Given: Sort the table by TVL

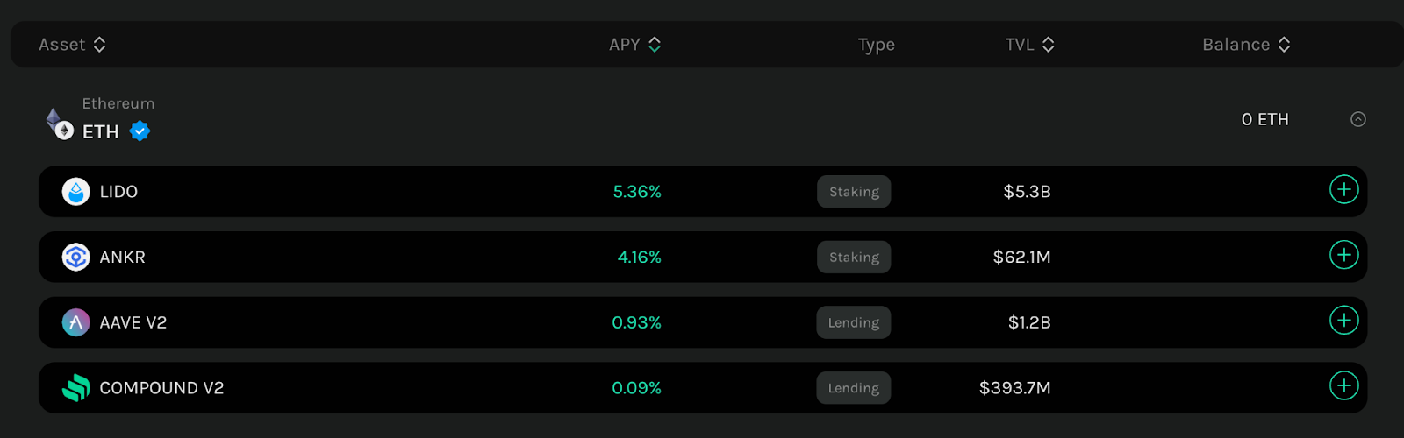Looking at the screenshot, I should tap(1029, 45).
